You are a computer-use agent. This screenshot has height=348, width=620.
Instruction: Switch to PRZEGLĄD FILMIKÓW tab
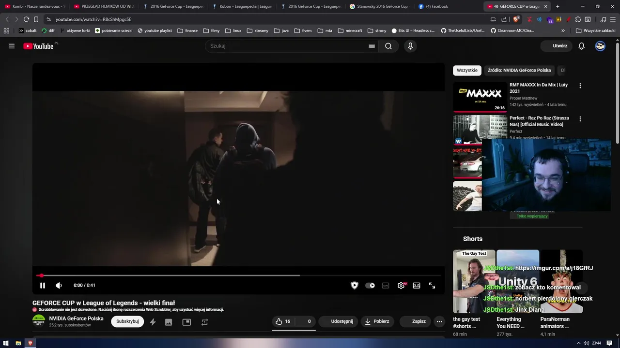pyautogui.click(x=104, y=6)
